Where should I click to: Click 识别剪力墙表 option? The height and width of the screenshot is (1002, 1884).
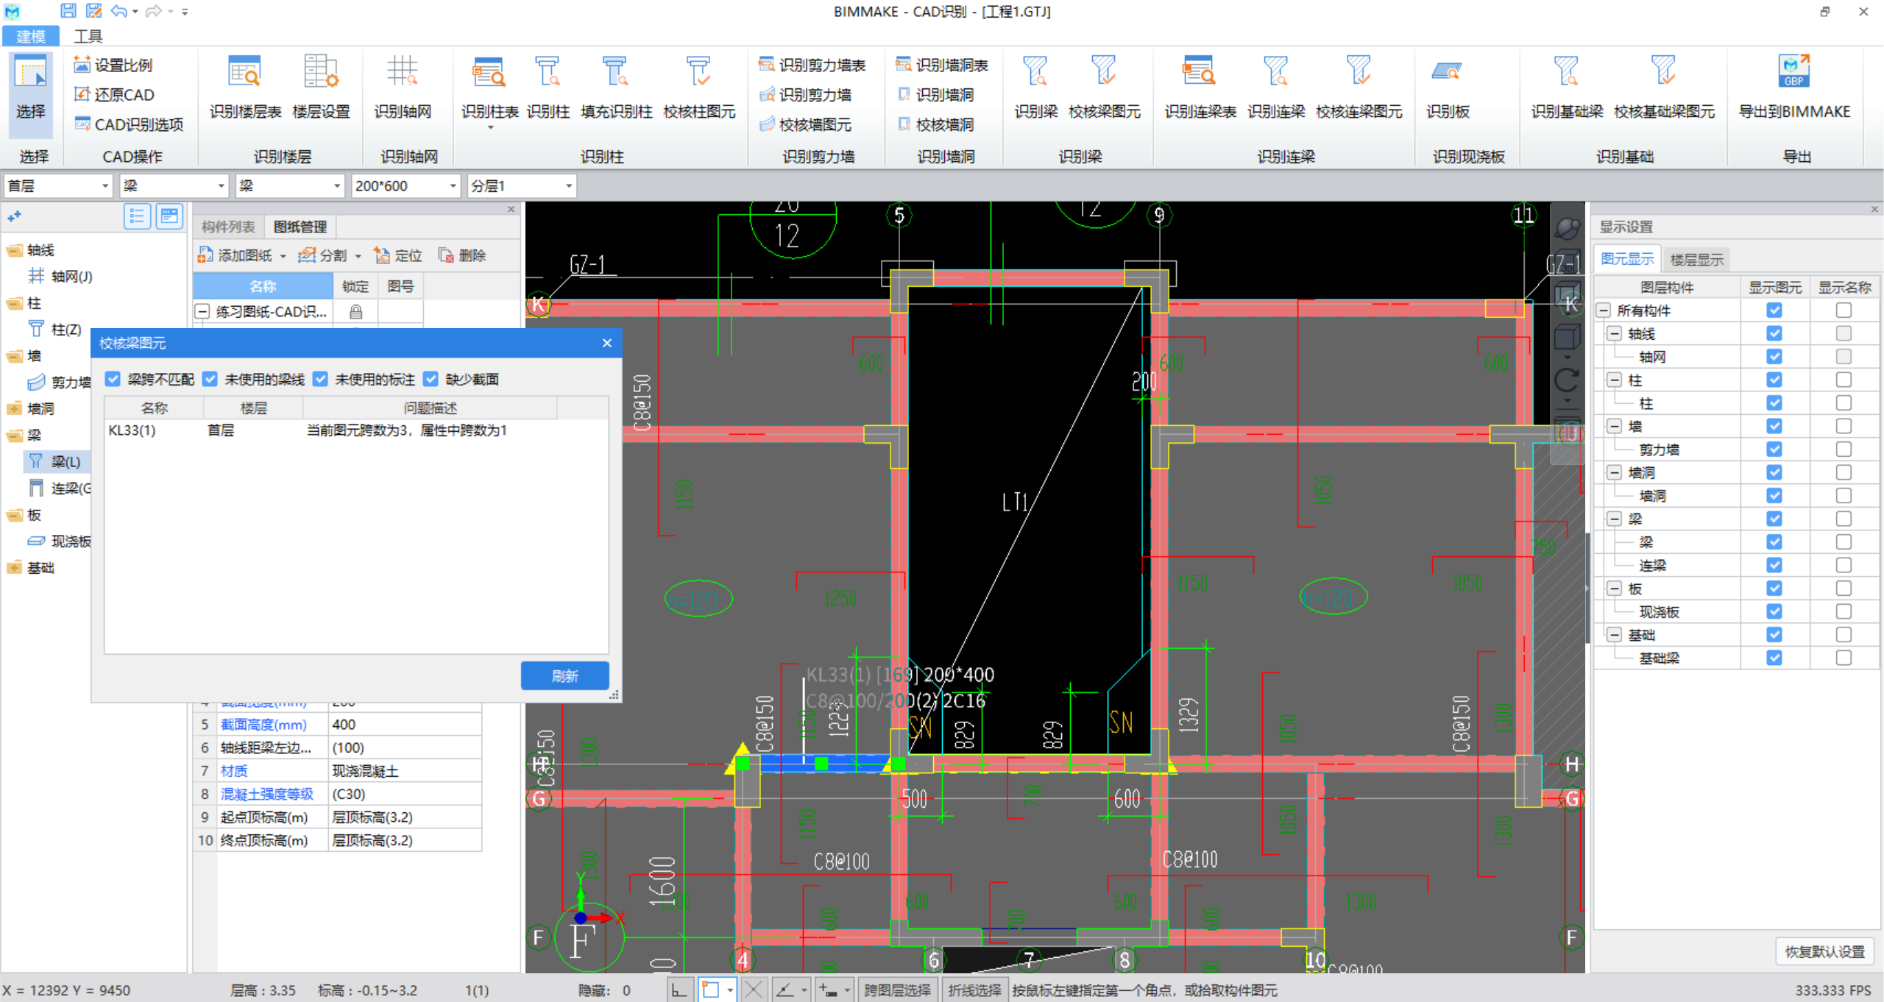coord(812,65)
